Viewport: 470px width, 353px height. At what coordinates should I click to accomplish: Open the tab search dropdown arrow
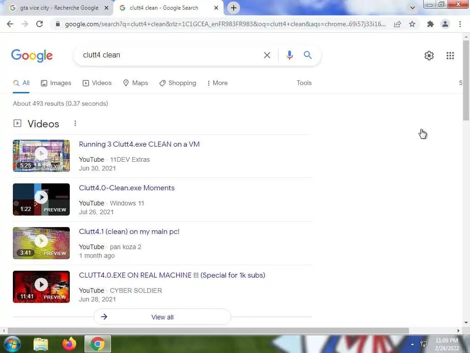pos(413,8)
